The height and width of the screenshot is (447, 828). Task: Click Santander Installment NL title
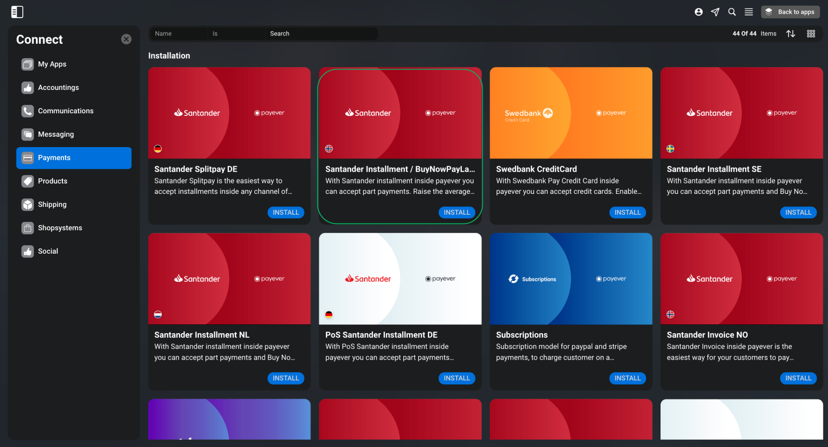click(202, 335)
